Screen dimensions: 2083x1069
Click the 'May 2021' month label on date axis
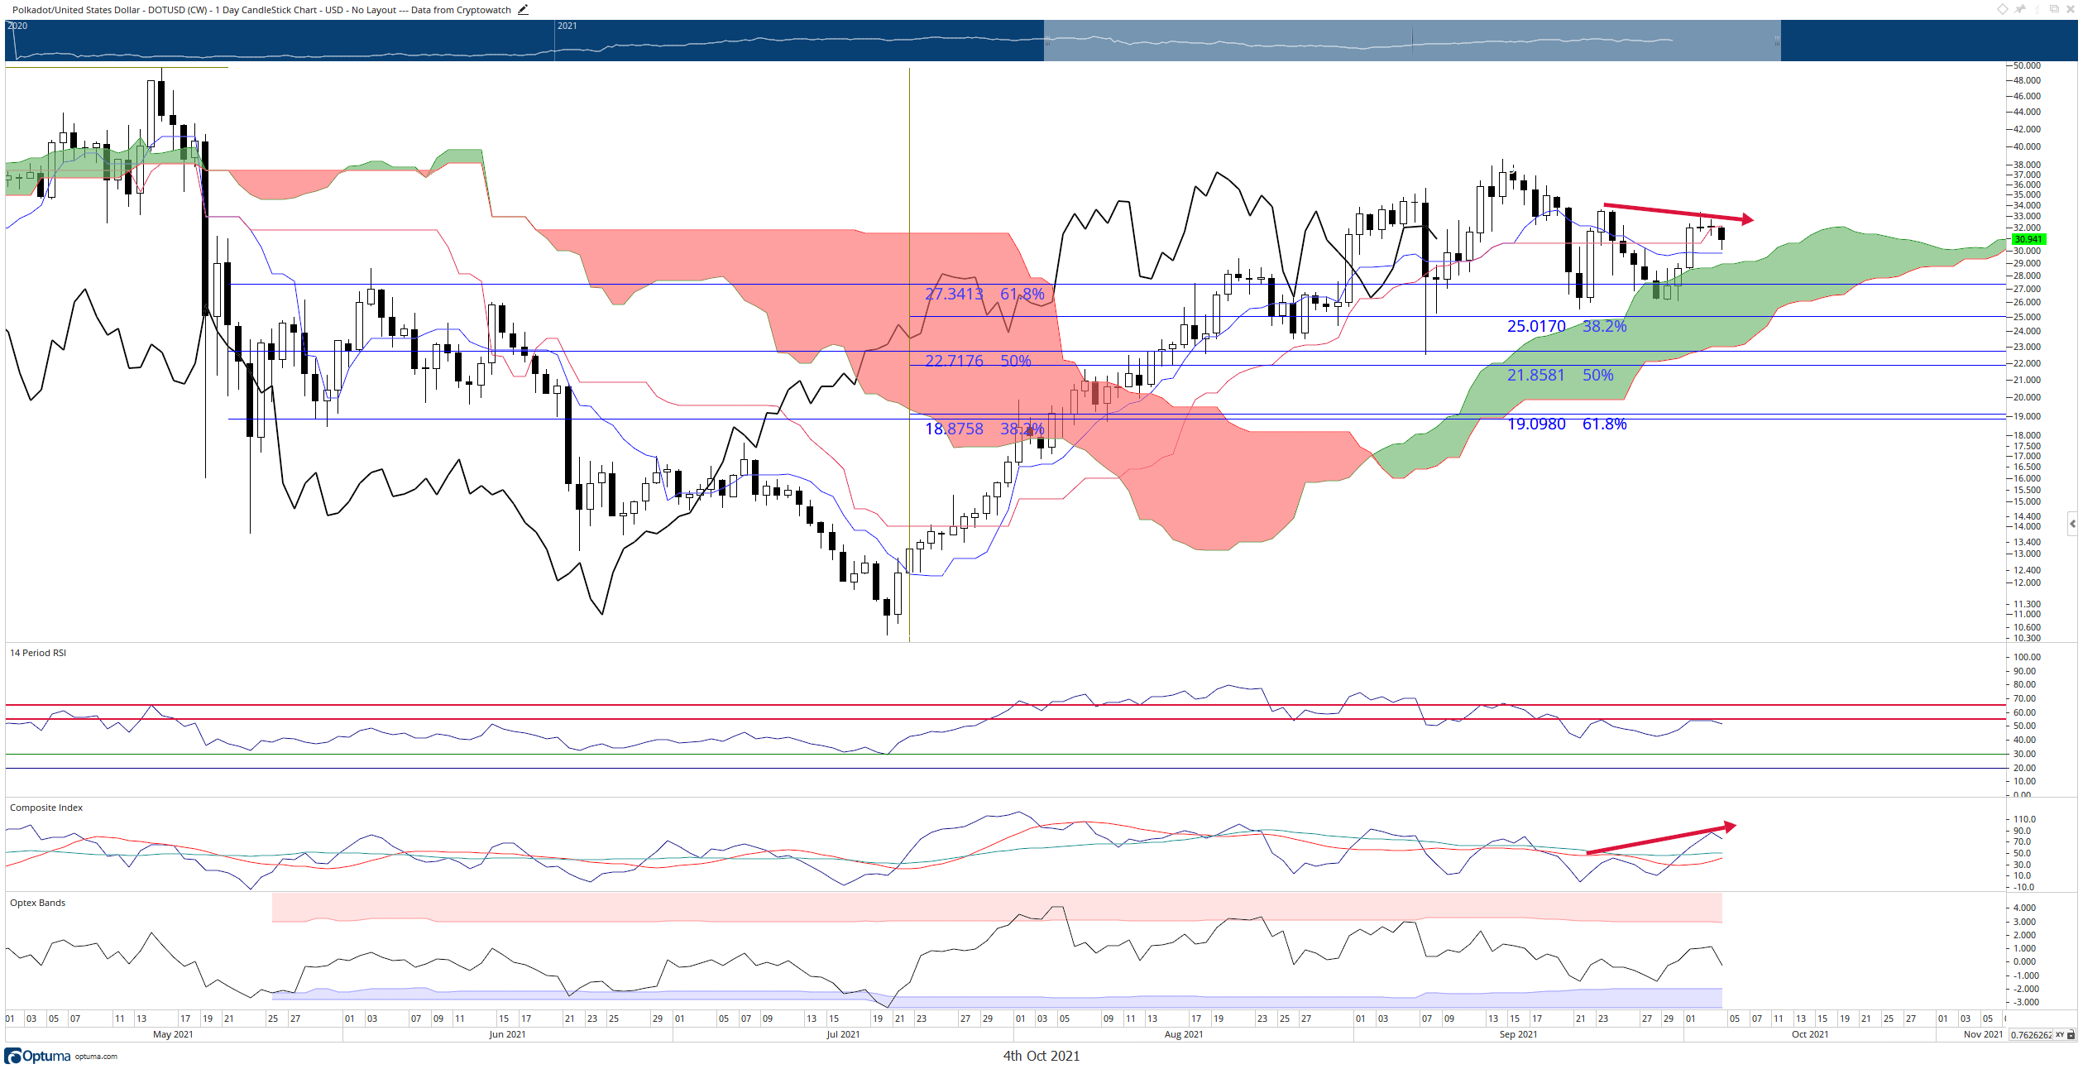[173, 1034]
